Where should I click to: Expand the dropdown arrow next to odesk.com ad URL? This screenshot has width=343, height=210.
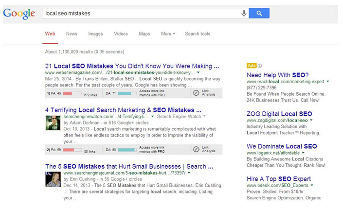[312, 185]
